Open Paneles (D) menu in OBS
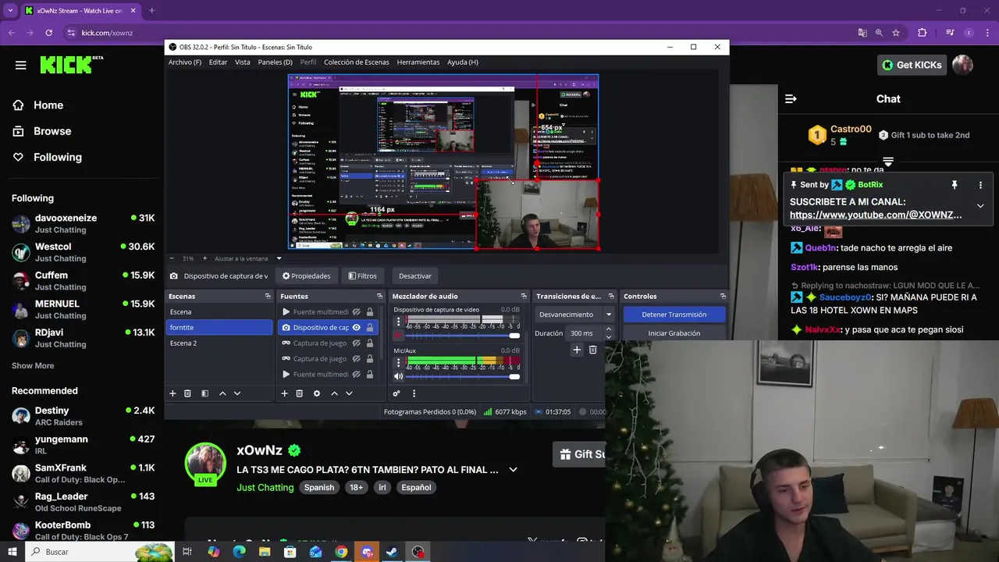Viewport: 999px width, 562px height. pos(275,62)
